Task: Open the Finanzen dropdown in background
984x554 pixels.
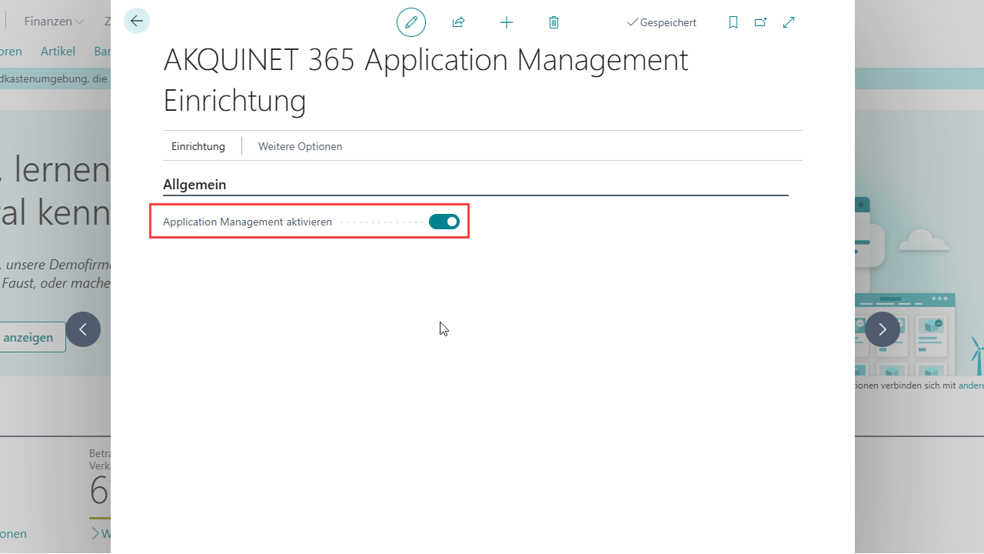Action: click(x=54, y=22)
